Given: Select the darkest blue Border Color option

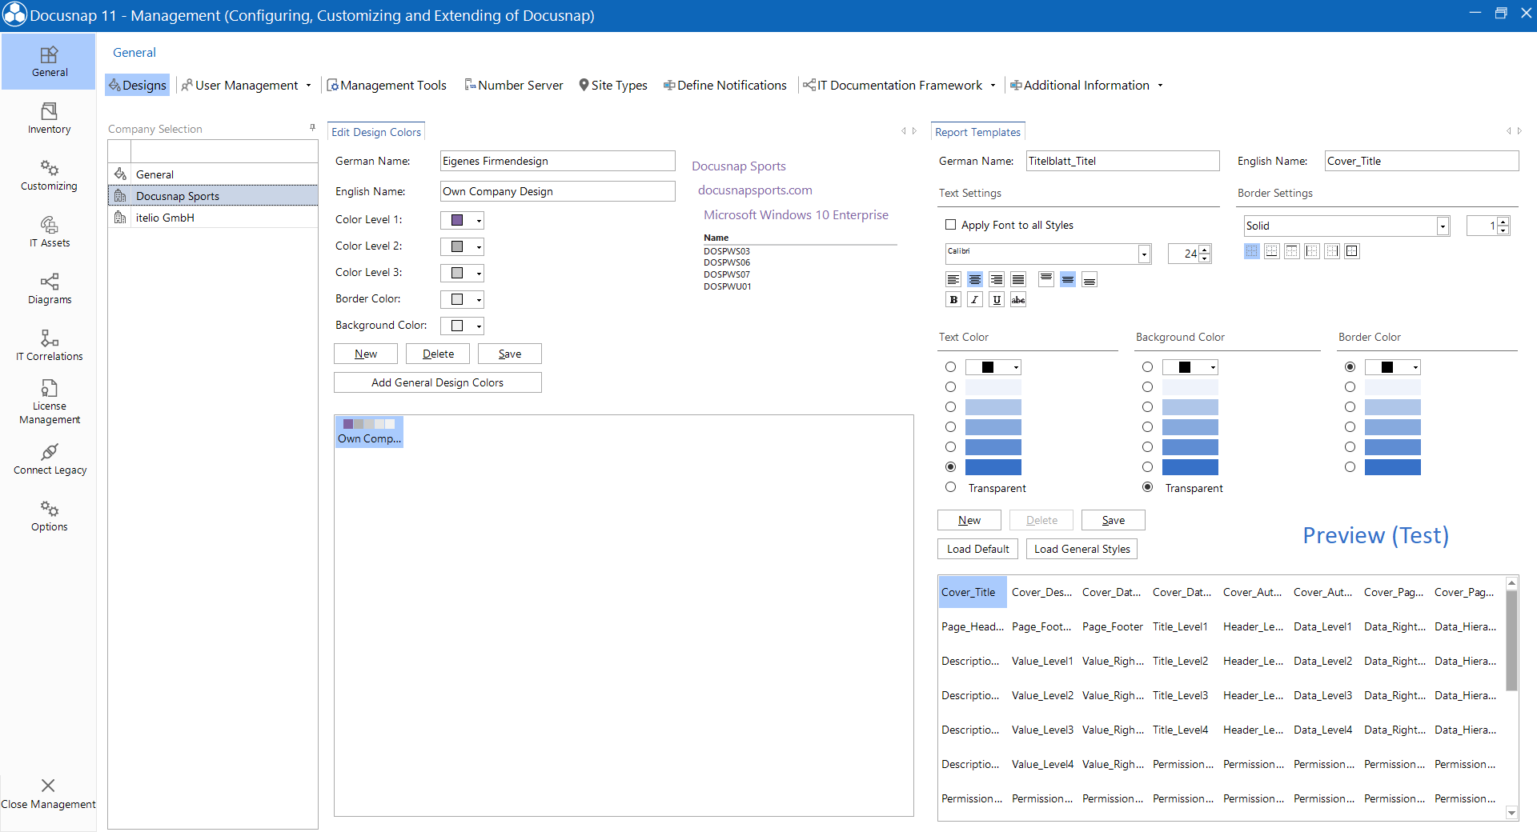Looking at the screenshot, I should 1350,466.
